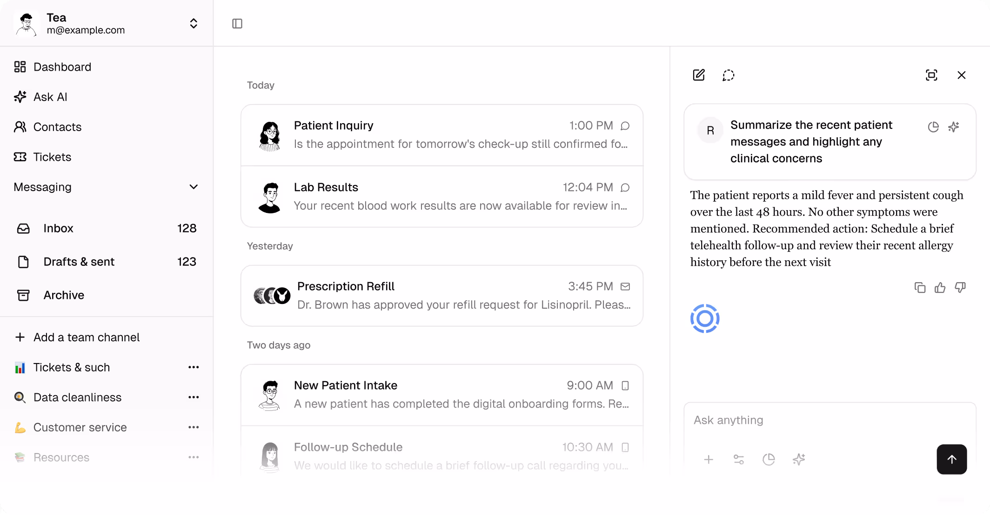Screen dimensions: 990x515
Task: Click sparkle icon next to summarize prompt
Action: 954,127
